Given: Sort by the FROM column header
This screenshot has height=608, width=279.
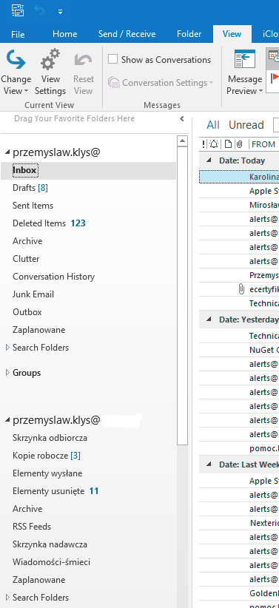Looking at the screenshot, I should tap(263, 144).
